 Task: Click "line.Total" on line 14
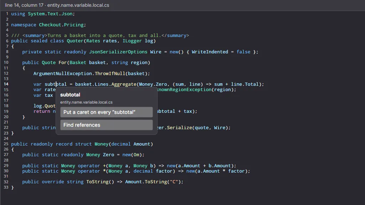point(245,84)
